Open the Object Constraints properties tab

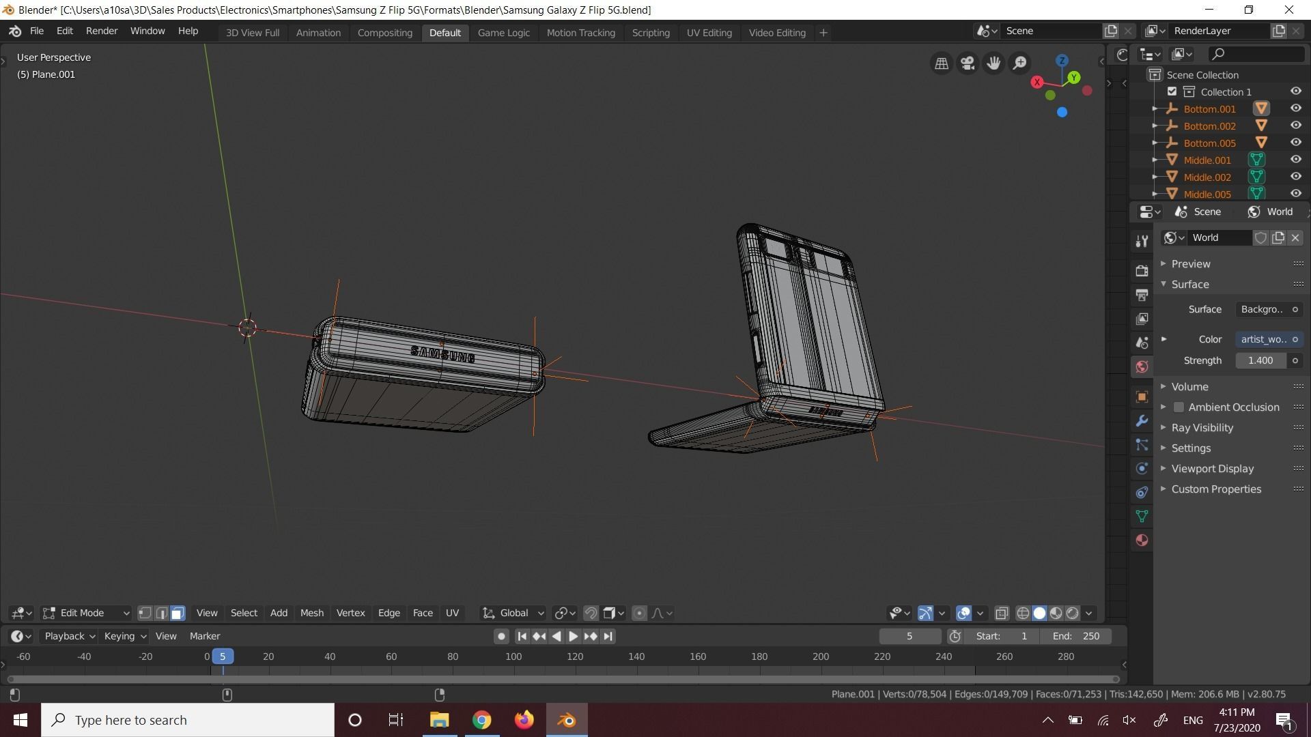pyautogui.click(x=1142, y=492)
